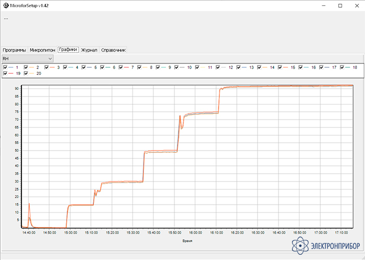Select the Графики tab
This screenshot has height=260, width=365.
68,50
